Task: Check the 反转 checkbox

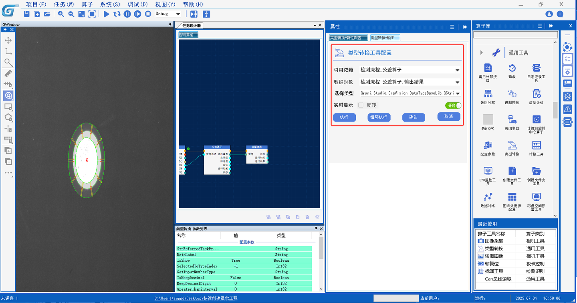Action: [361, 105]
